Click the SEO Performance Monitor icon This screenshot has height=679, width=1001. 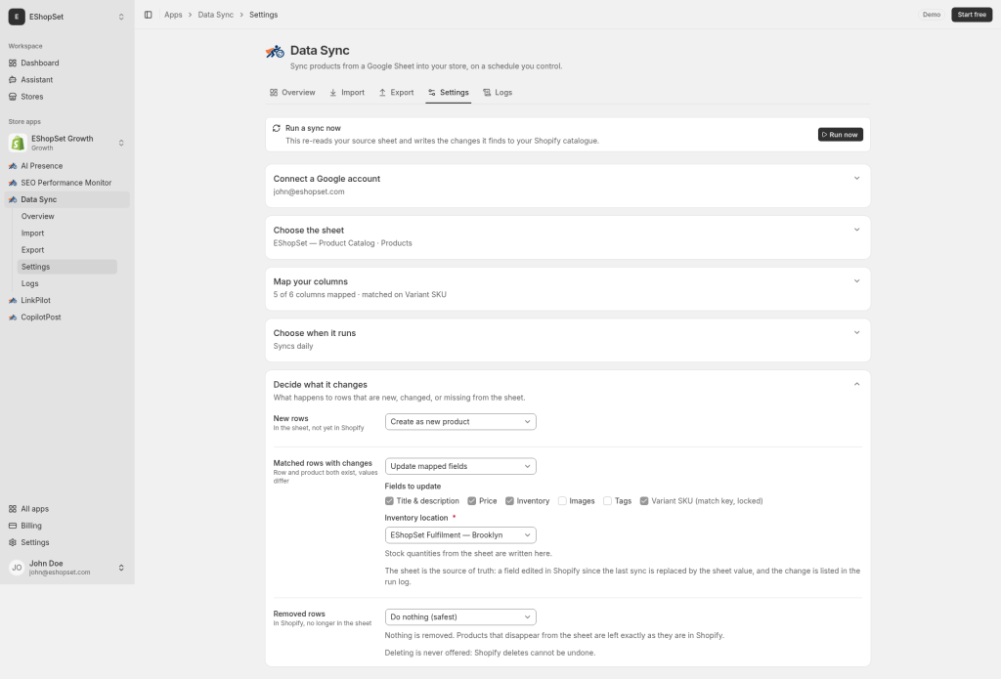[13, 183]
